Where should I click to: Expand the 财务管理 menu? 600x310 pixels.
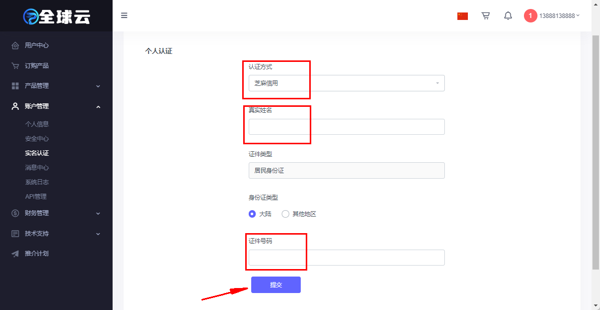(56, 213)
